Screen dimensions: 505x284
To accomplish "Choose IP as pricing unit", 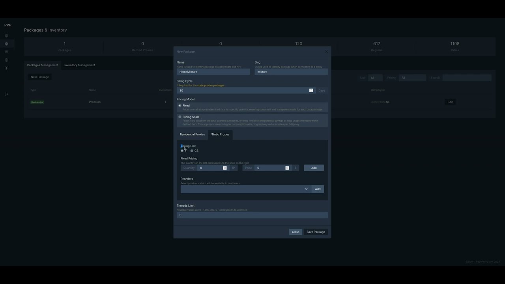I will click(x=182, y=151).
